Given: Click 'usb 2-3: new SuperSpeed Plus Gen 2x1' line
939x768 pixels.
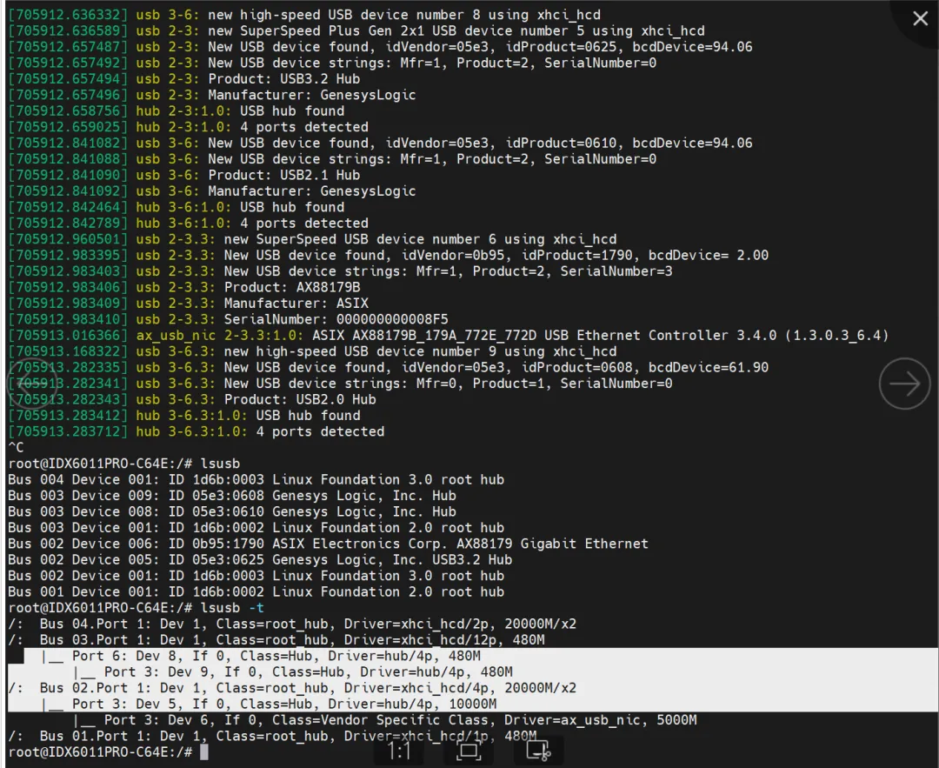Looking at the screenshot, I should click(x=356, y=31).
